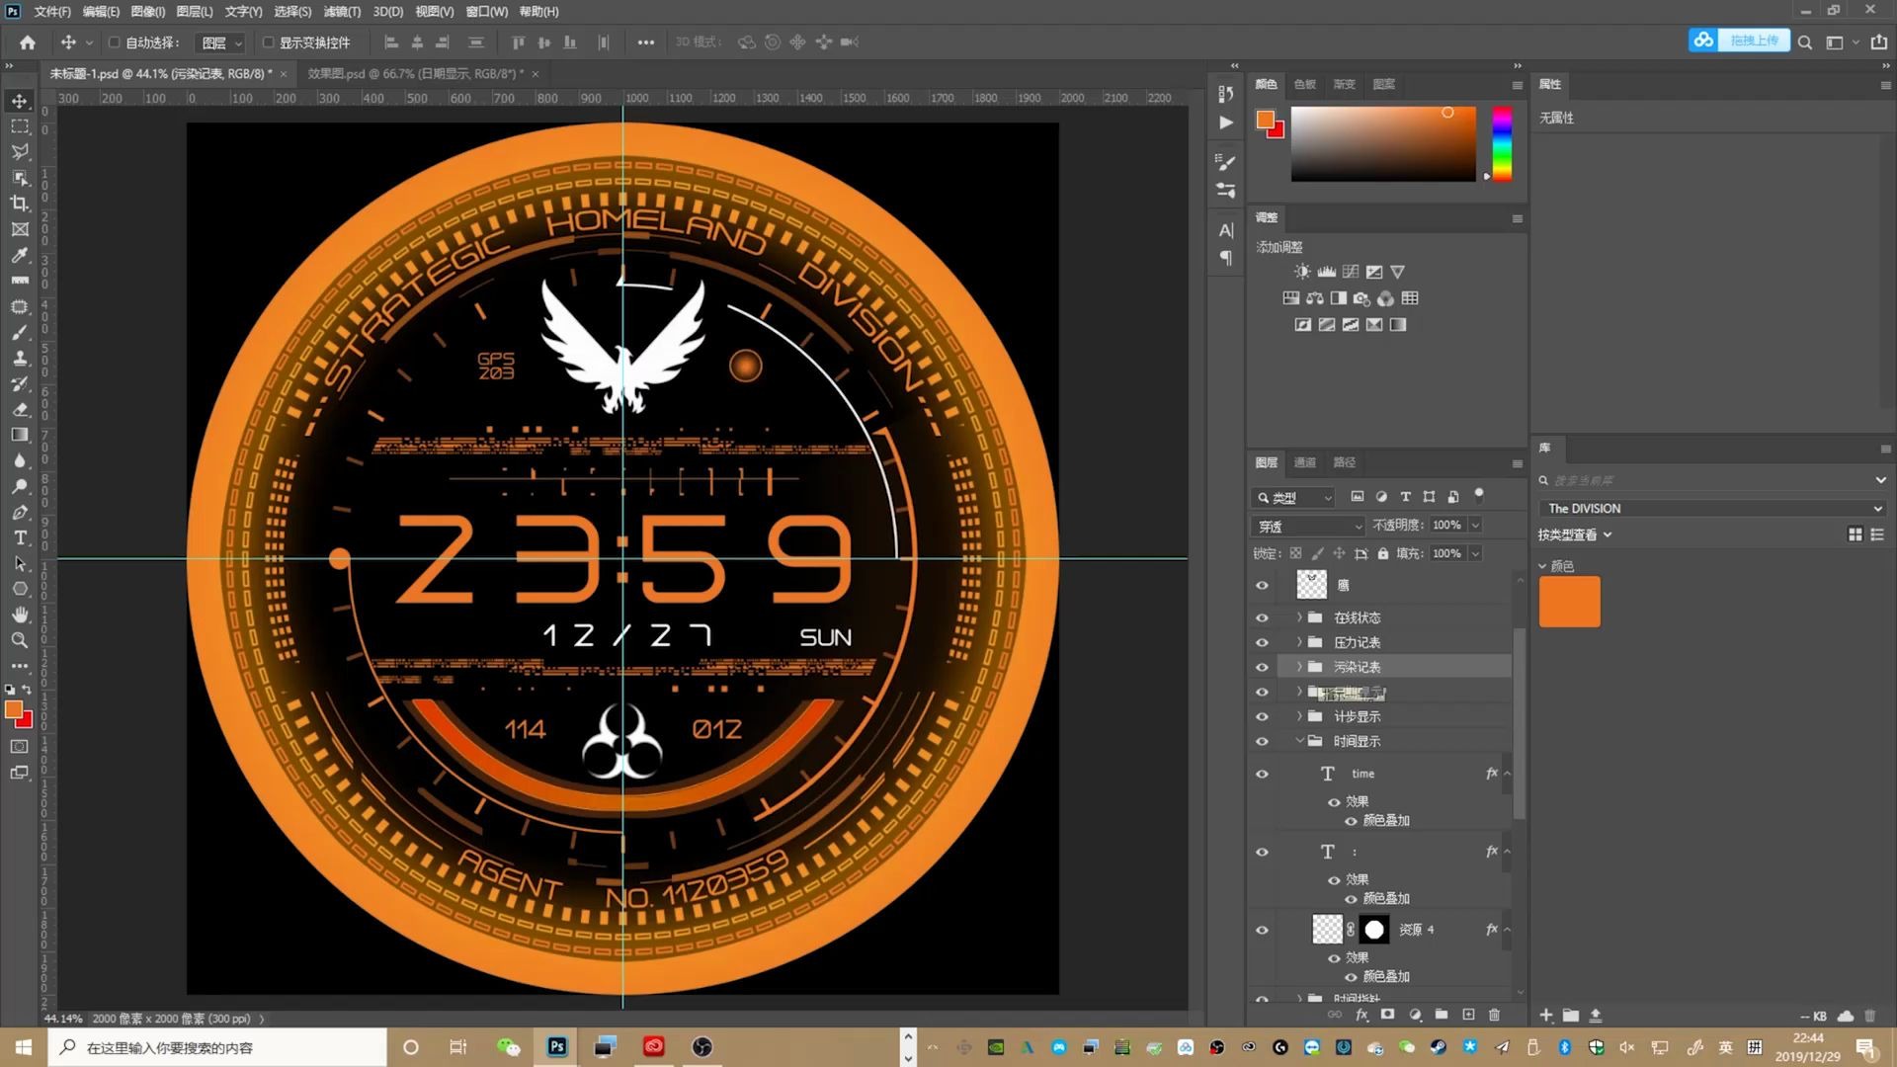Add a layer mask at panel bottom

pos(1388,1015)
